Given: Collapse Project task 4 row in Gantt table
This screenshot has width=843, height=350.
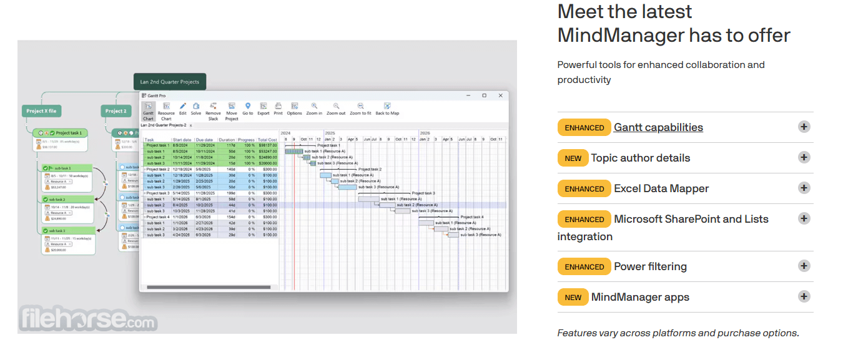Looking at the screenshot, I should pyautogui.click(x=144, y=217).
